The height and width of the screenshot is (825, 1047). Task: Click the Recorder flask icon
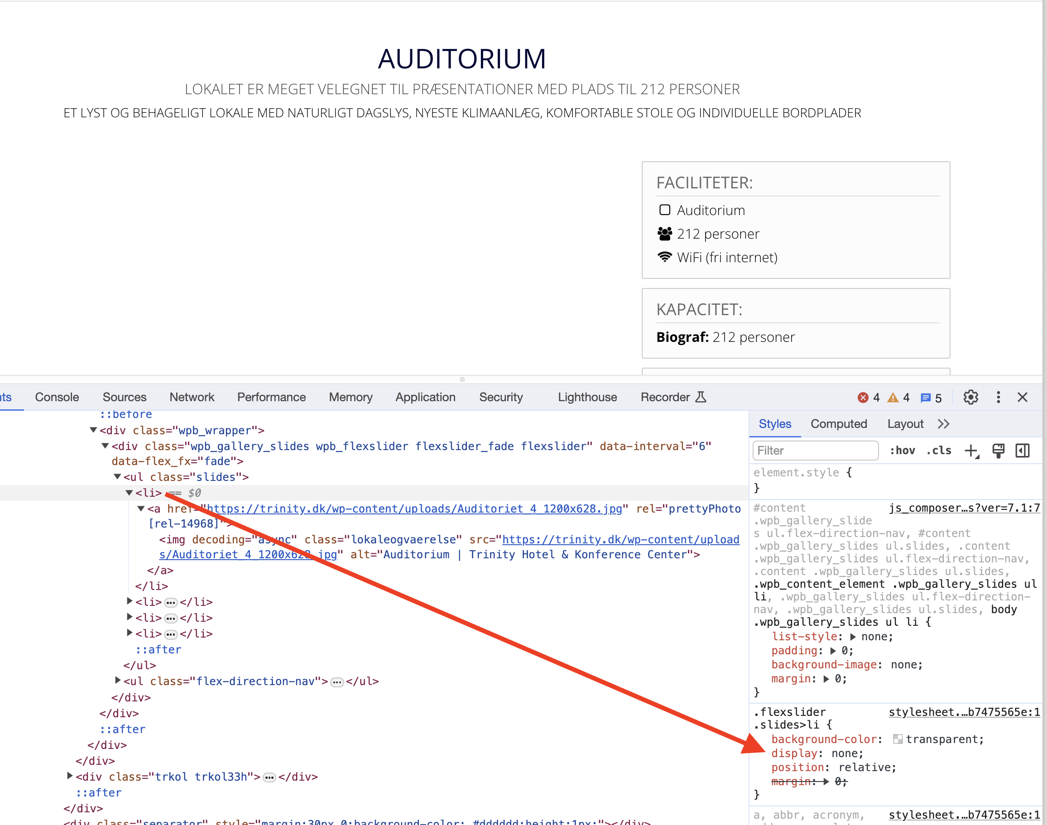point(701,397)
